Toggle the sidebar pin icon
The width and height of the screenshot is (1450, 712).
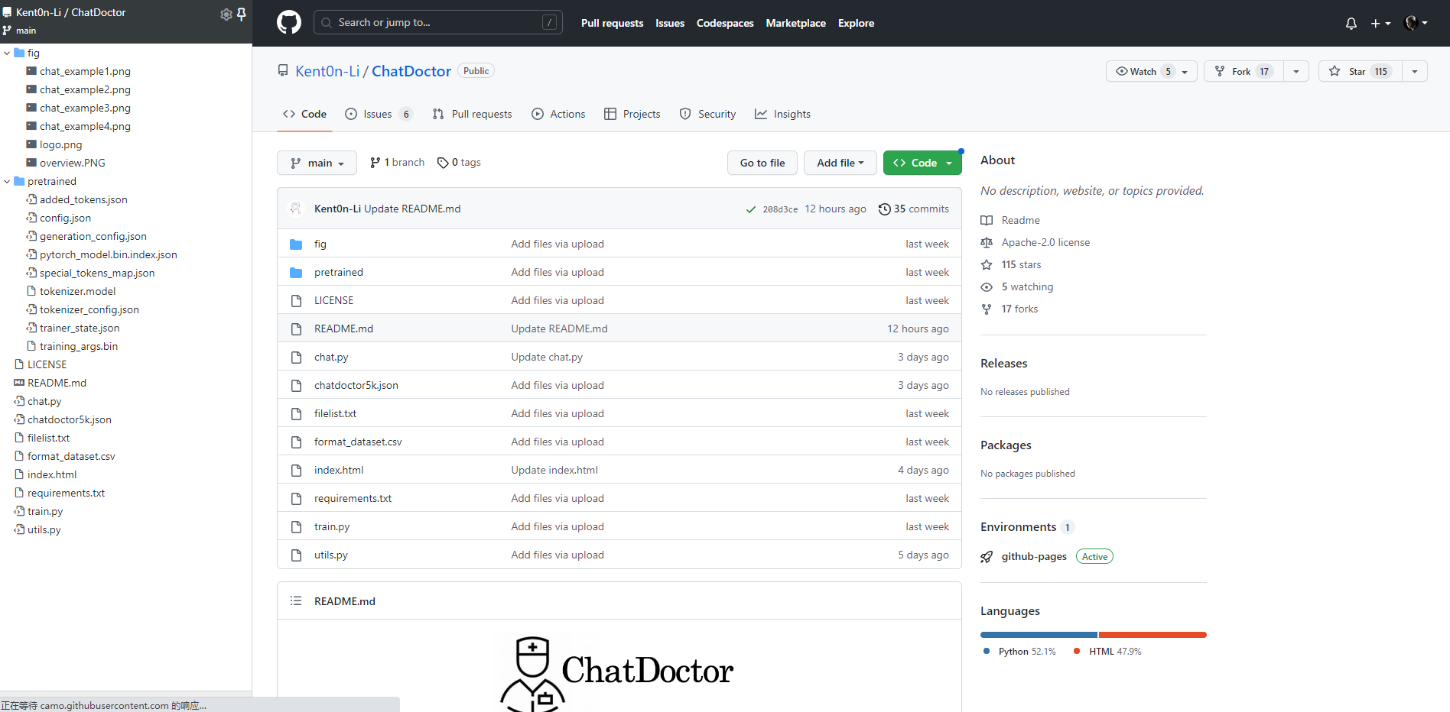[242, 14]
